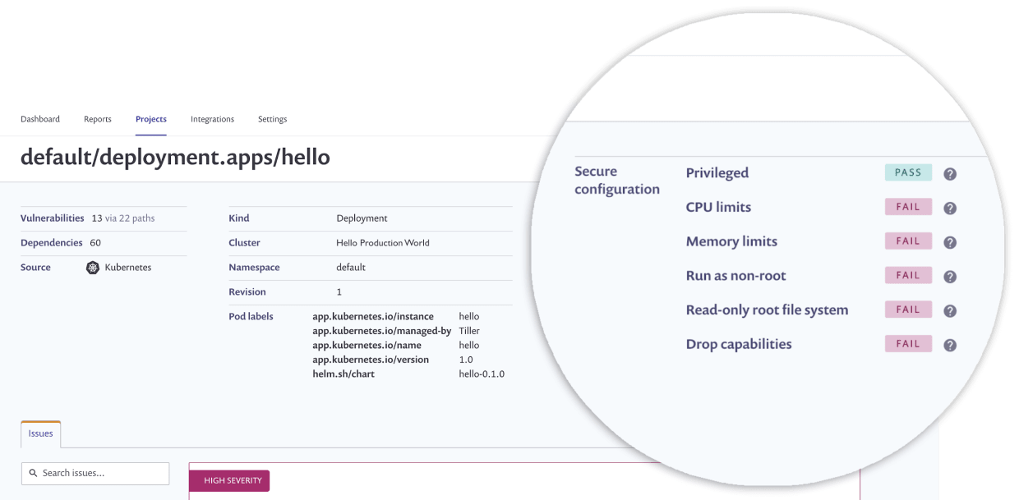
Task: Click the FAIL badge for Run as non-root
Action: 908,275
